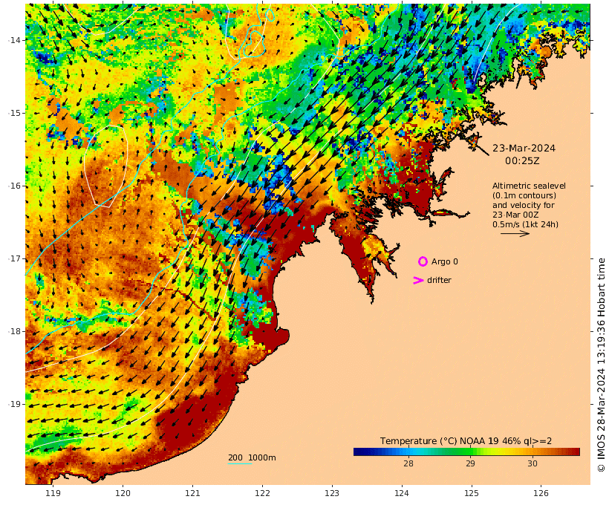
Task: Click the cyan 200m depth legend line
Action: pos(240,463)
